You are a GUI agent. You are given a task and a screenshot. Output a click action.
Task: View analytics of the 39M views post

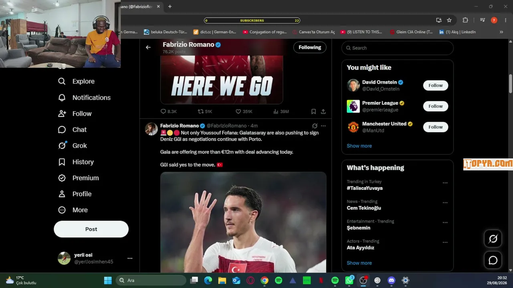[281, 112]
